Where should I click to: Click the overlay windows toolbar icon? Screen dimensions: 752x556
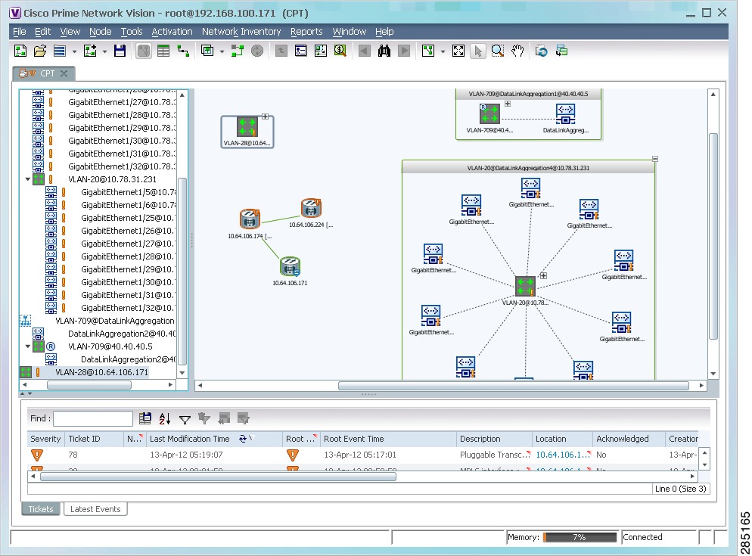[207, 51]
